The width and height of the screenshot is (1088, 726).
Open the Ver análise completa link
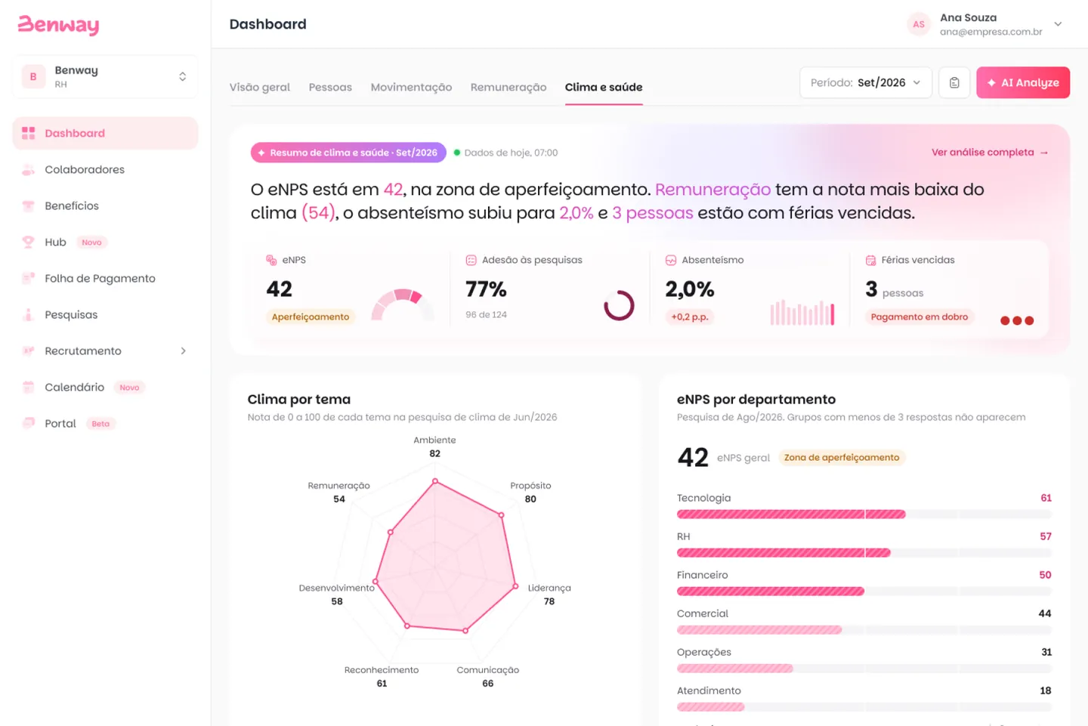(x=990, y=152)
